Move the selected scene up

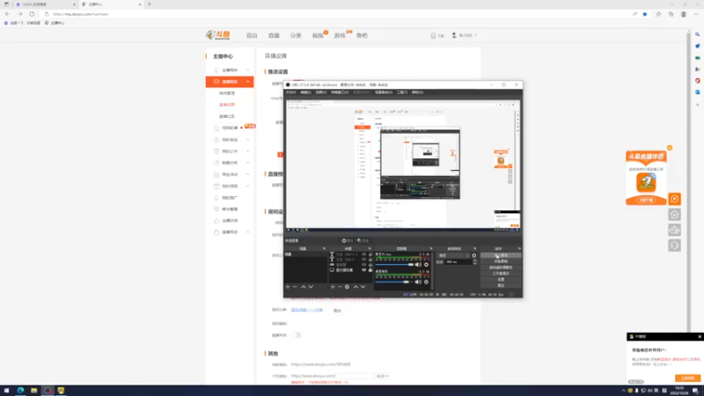(x=304, y=287)
